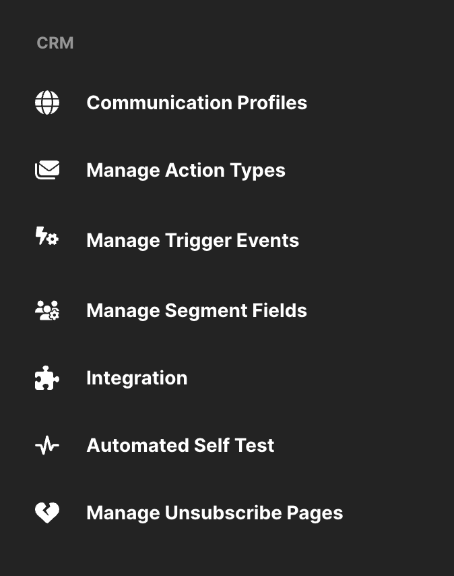Select Manage Segment Fields
The width and height of the screenshot is (454, 576).
197,310
